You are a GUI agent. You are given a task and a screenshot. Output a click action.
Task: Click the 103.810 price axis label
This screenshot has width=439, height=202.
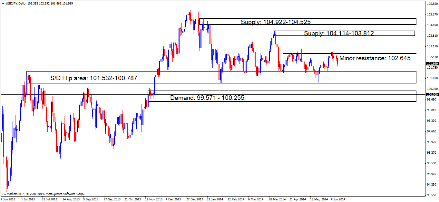click(x=432, y=36)
